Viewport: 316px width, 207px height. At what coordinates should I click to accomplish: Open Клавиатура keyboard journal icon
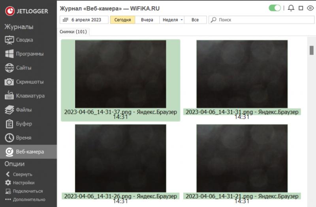click(9, 96)
